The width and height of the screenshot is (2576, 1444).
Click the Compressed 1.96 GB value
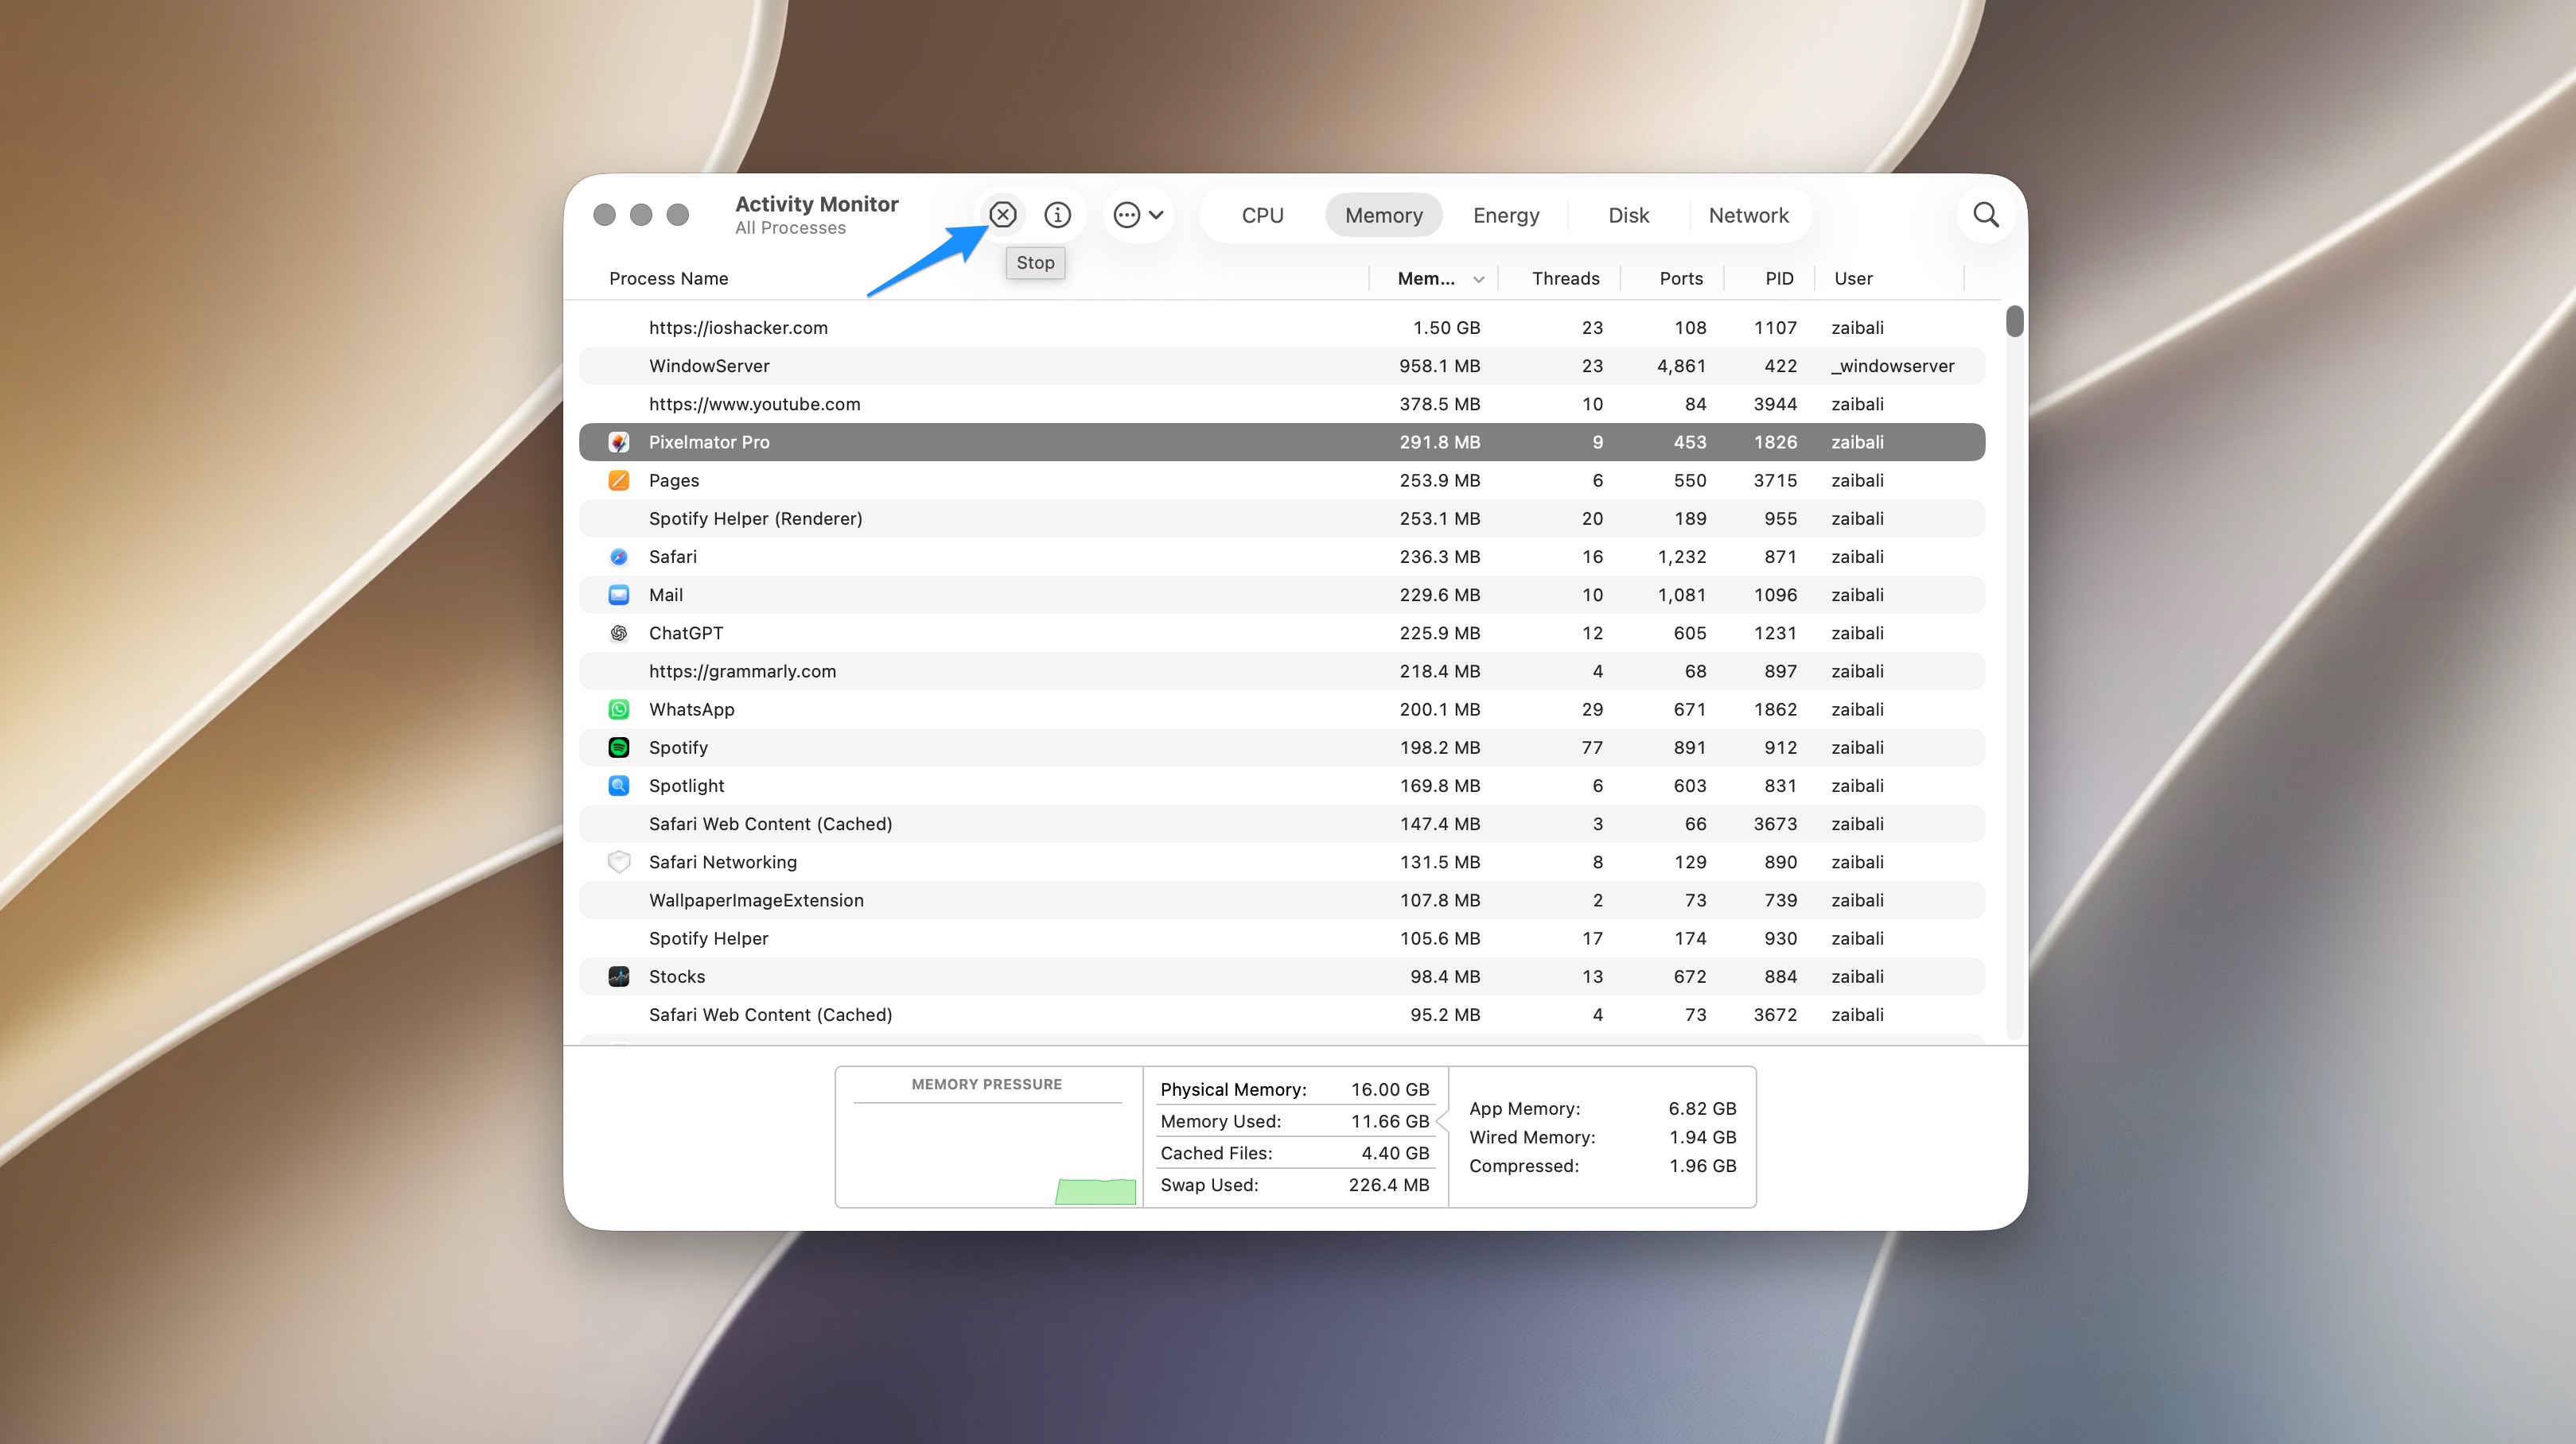point(1702,1166)
